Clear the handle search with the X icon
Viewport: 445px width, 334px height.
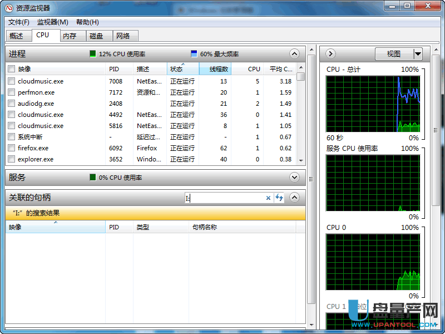[x=268, y=198]
